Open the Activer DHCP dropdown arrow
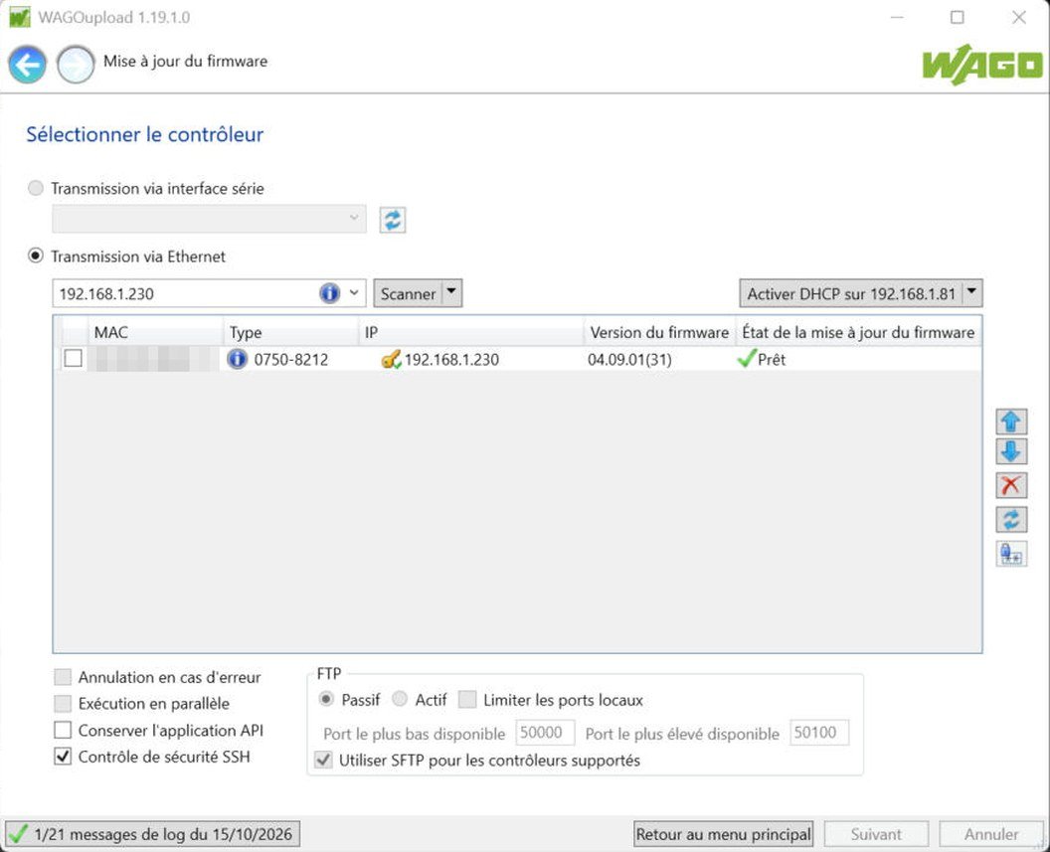Image resolution: width=1050 pixels, height=852 pixels. (x=971, y=292)
